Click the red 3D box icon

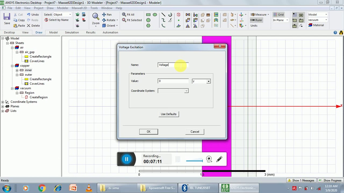point(178,14)
